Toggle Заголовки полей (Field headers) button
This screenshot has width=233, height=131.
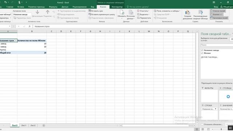[x=219, y=18]
